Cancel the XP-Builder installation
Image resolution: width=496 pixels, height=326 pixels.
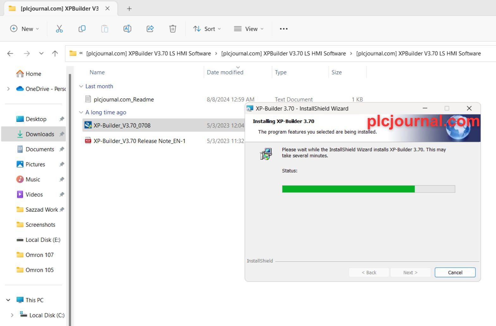(455, 272)
